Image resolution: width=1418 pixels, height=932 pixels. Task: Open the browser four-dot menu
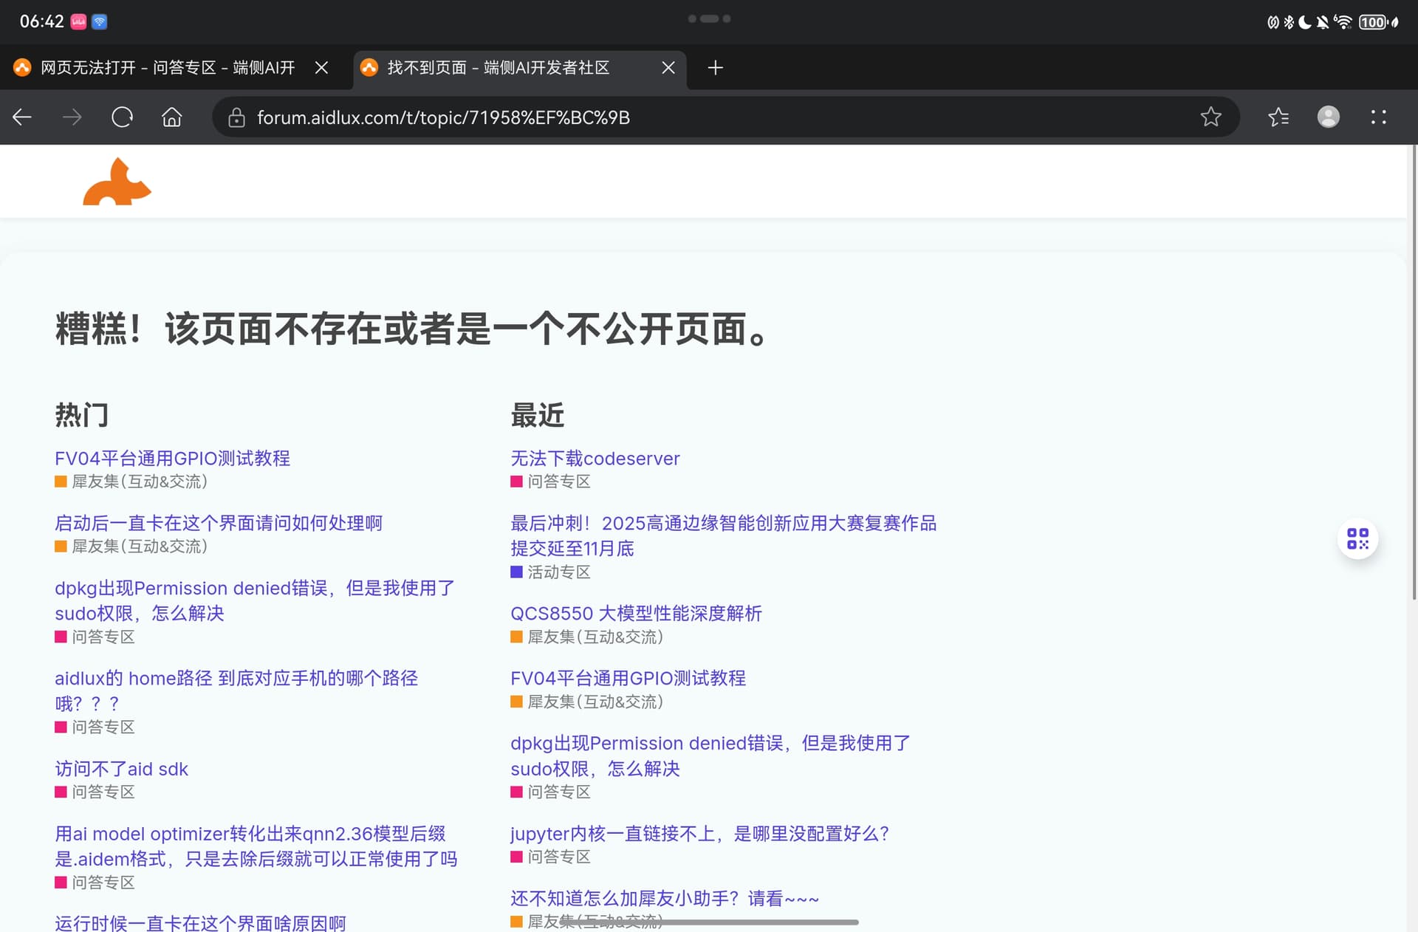(x=1378, y=117)
